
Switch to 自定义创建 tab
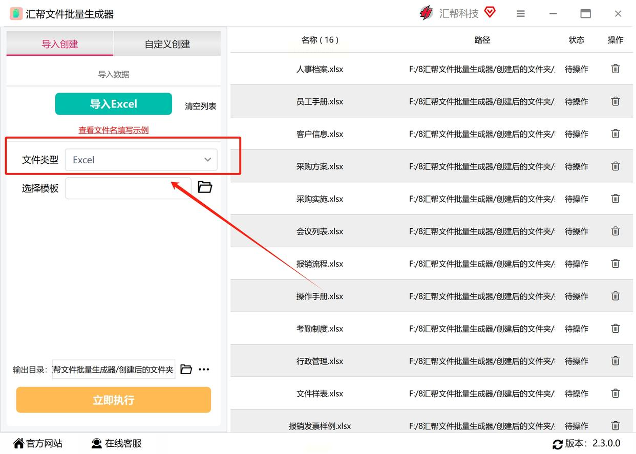[x=167, y=44]
